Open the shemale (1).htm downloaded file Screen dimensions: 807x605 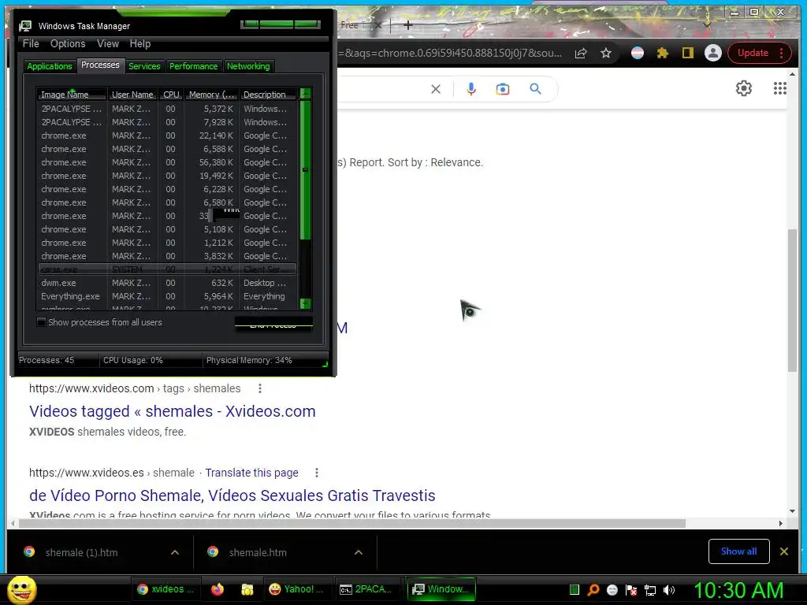(81, 552)
